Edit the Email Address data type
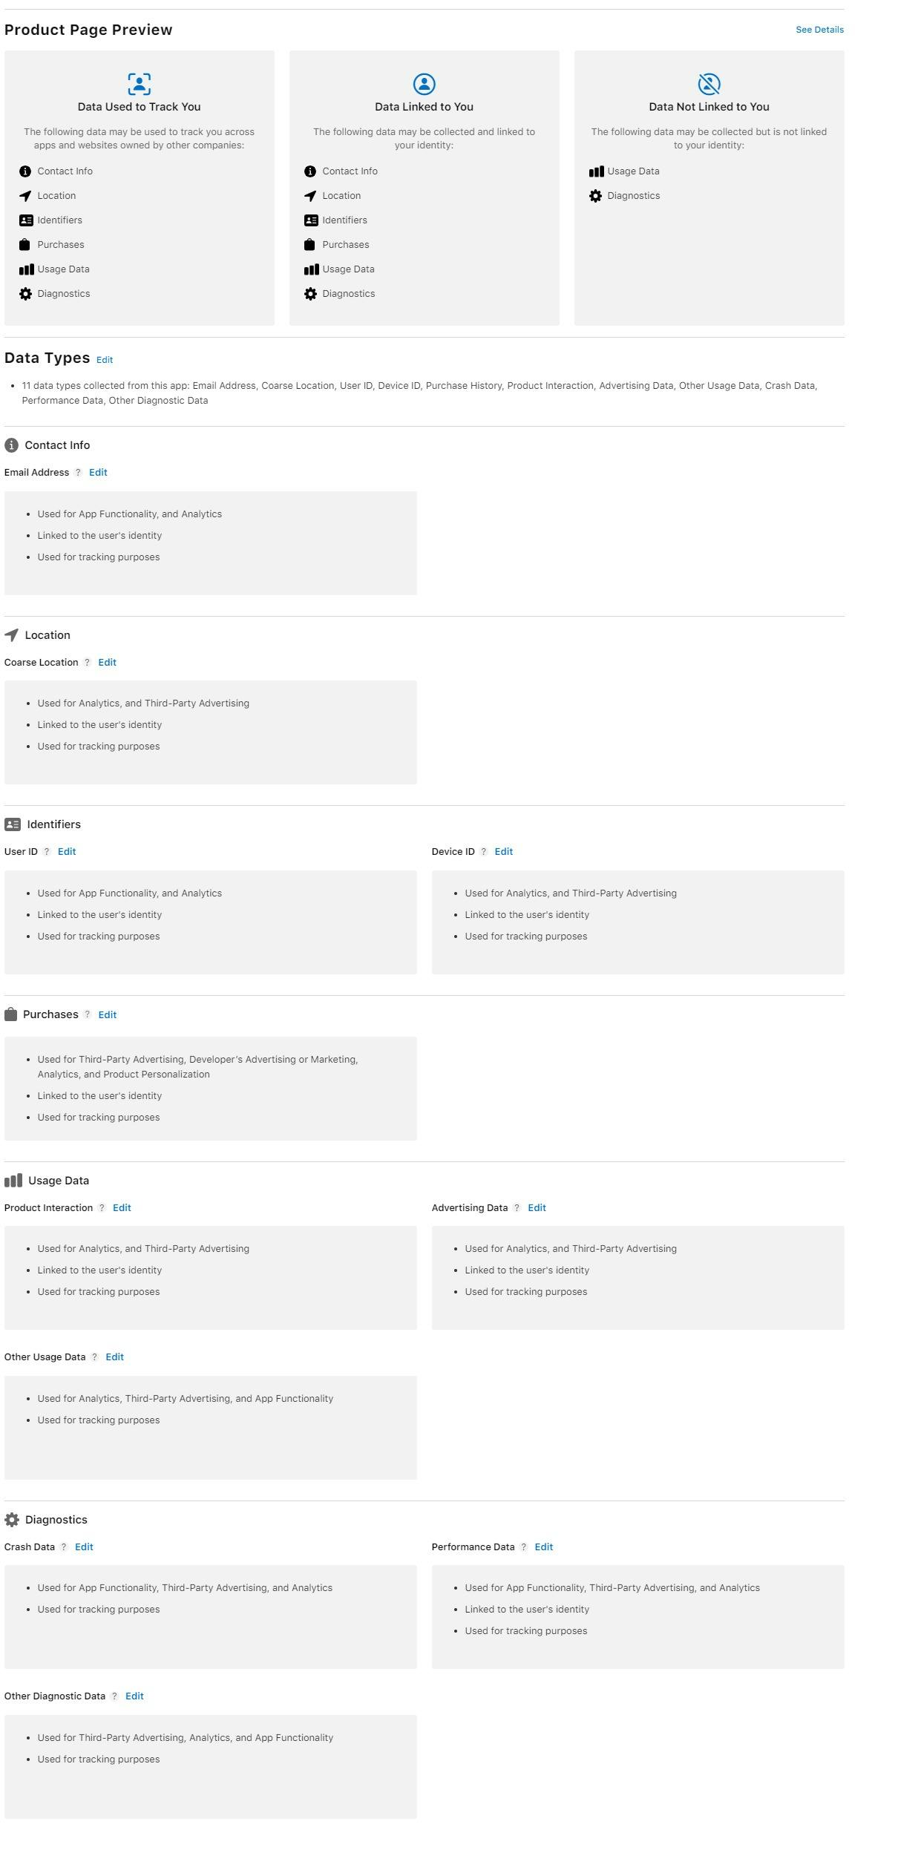The width and height of the screenshot is (898, 1853). point(98,473)
